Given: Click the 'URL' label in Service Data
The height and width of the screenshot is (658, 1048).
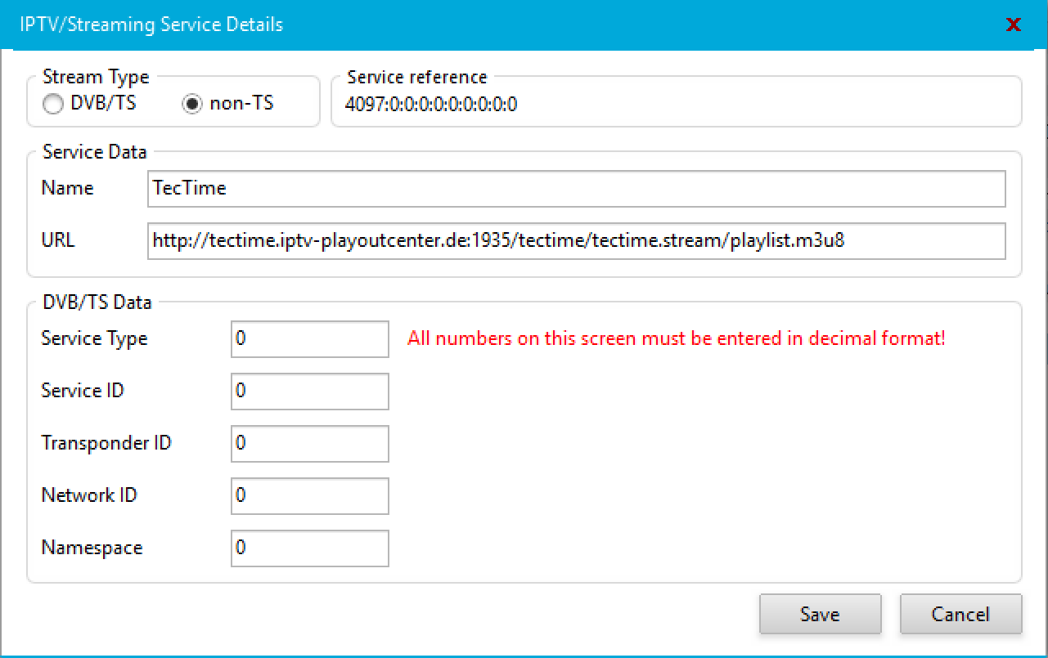Looking at the screenshot, I should (x=57, y=240).
